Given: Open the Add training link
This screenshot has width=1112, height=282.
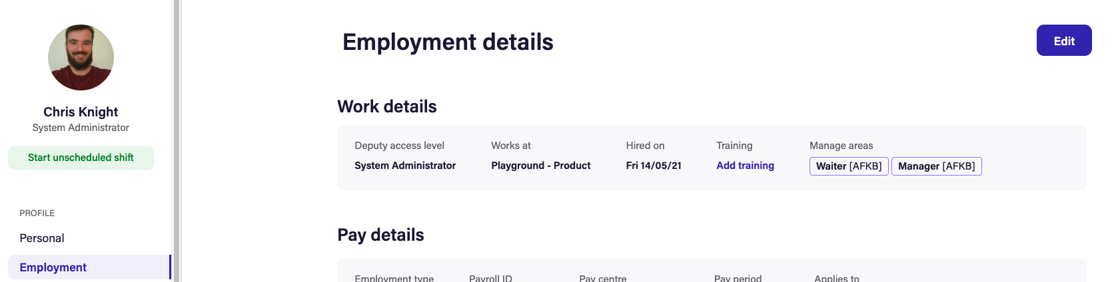Looking at the screenshot, I should pos(745,166).
